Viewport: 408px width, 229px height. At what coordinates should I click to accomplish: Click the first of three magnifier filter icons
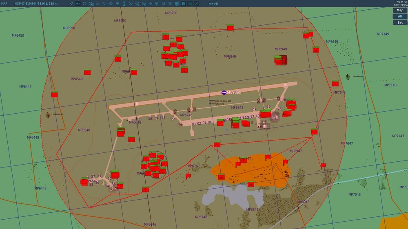pos(131,4)
